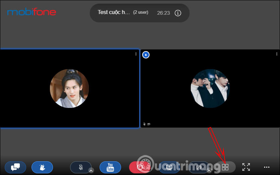The height and width of the screenshot is (175, 280).
Task: Switch to tile grid view
Action: [225, 167]
